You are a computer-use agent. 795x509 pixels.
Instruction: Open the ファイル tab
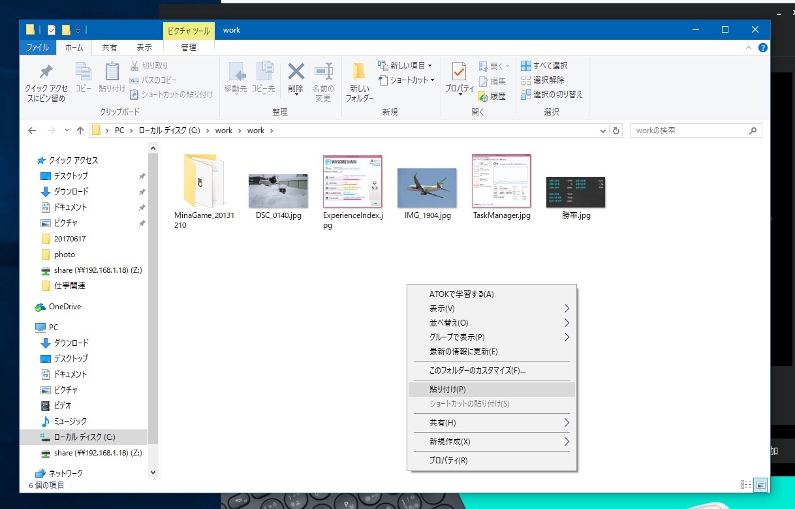pos(38,48)
